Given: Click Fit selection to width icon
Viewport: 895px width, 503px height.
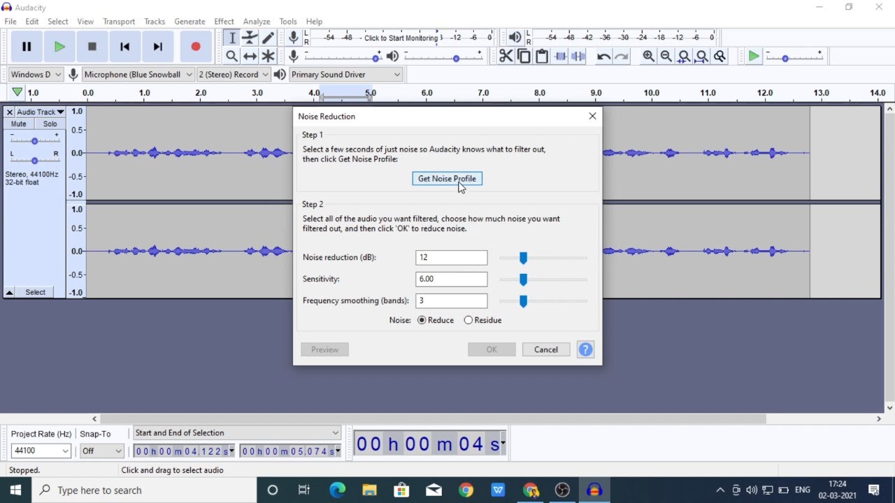Looking at the screenshot, I should 684,57.
